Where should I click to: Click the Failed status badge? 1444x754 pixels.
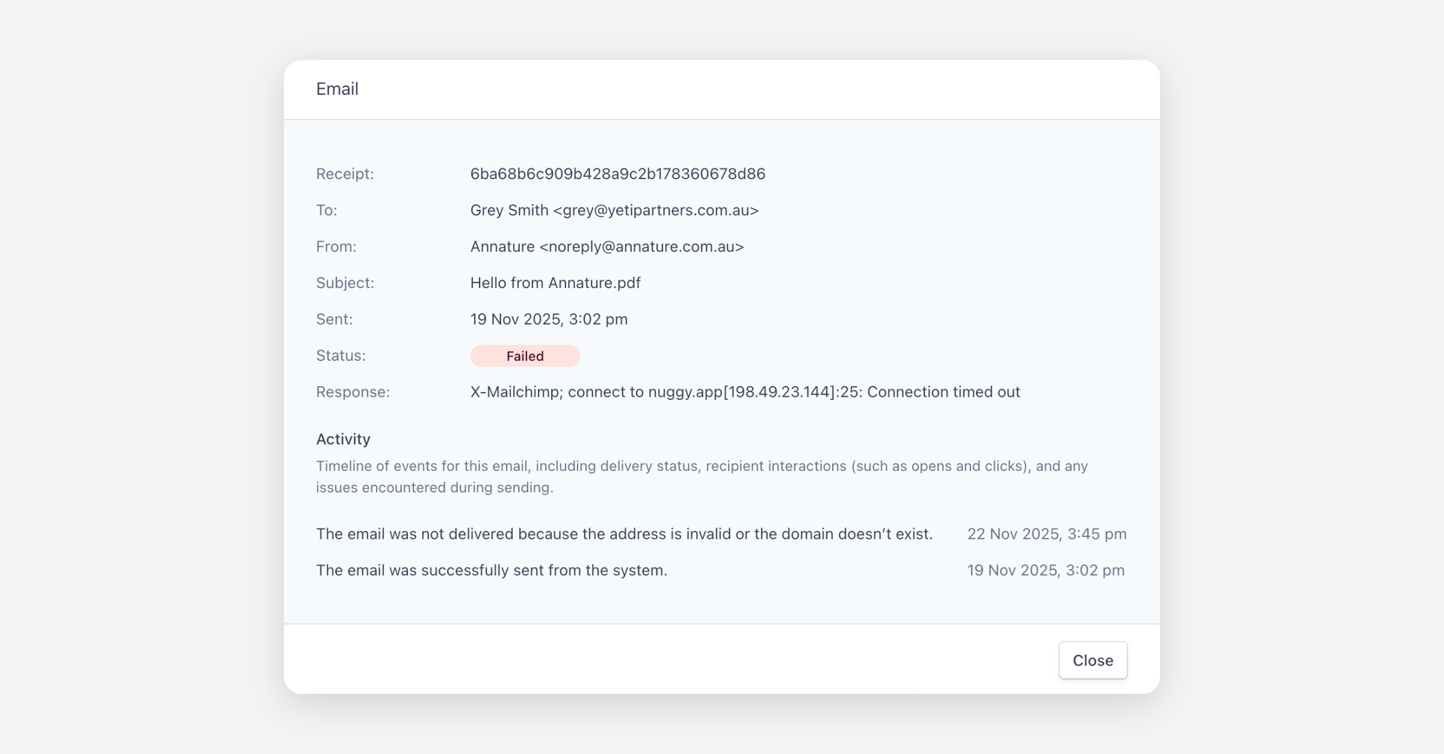pyautogui.click(x=525, y=356)
